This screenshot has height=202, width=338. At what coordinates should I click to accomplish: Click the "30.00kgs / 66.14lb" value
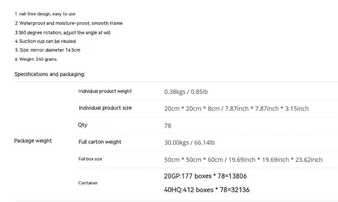point(189,143)
